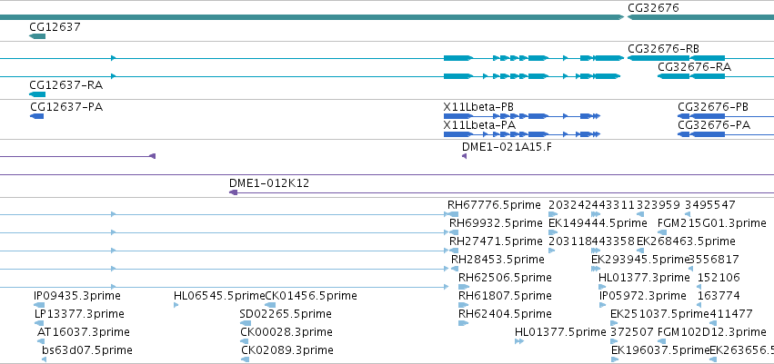Click the EK196037.5prime EST label

[660, 350]
